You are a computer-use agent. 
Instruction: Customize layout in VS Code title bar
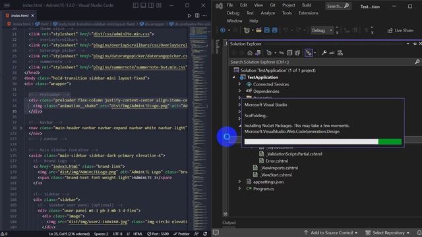(159, 5)
